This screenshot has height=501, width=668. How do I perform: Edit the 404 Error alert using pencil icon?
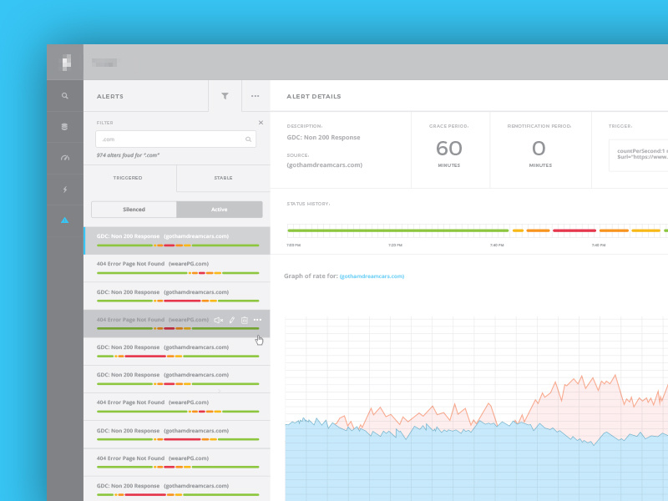tap(231, 321)
